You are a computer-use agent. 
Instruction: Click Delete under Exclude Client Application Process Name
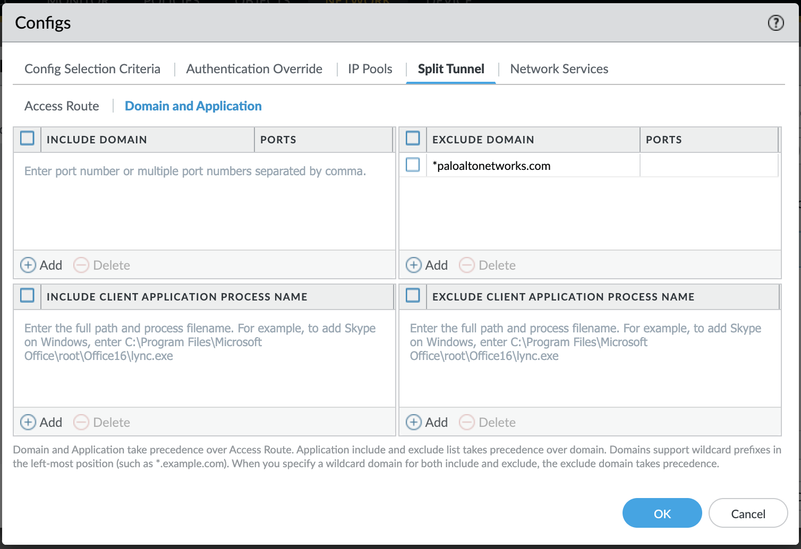pos(487,422)
